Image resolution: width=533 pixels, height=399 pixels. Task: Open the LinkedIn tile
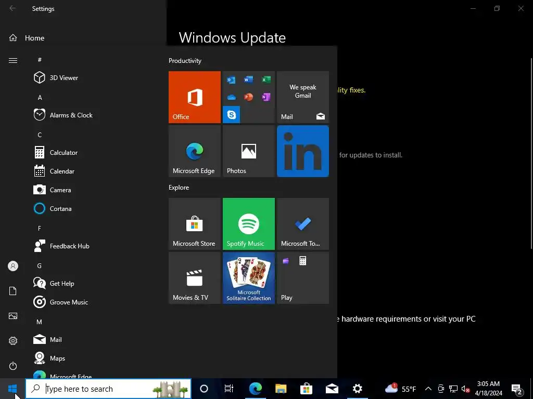[x=303, y=151]
